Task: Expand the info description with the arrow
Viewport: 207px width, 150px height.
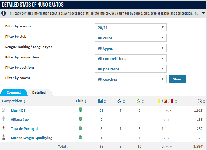Action: click(x=203, y=13)
